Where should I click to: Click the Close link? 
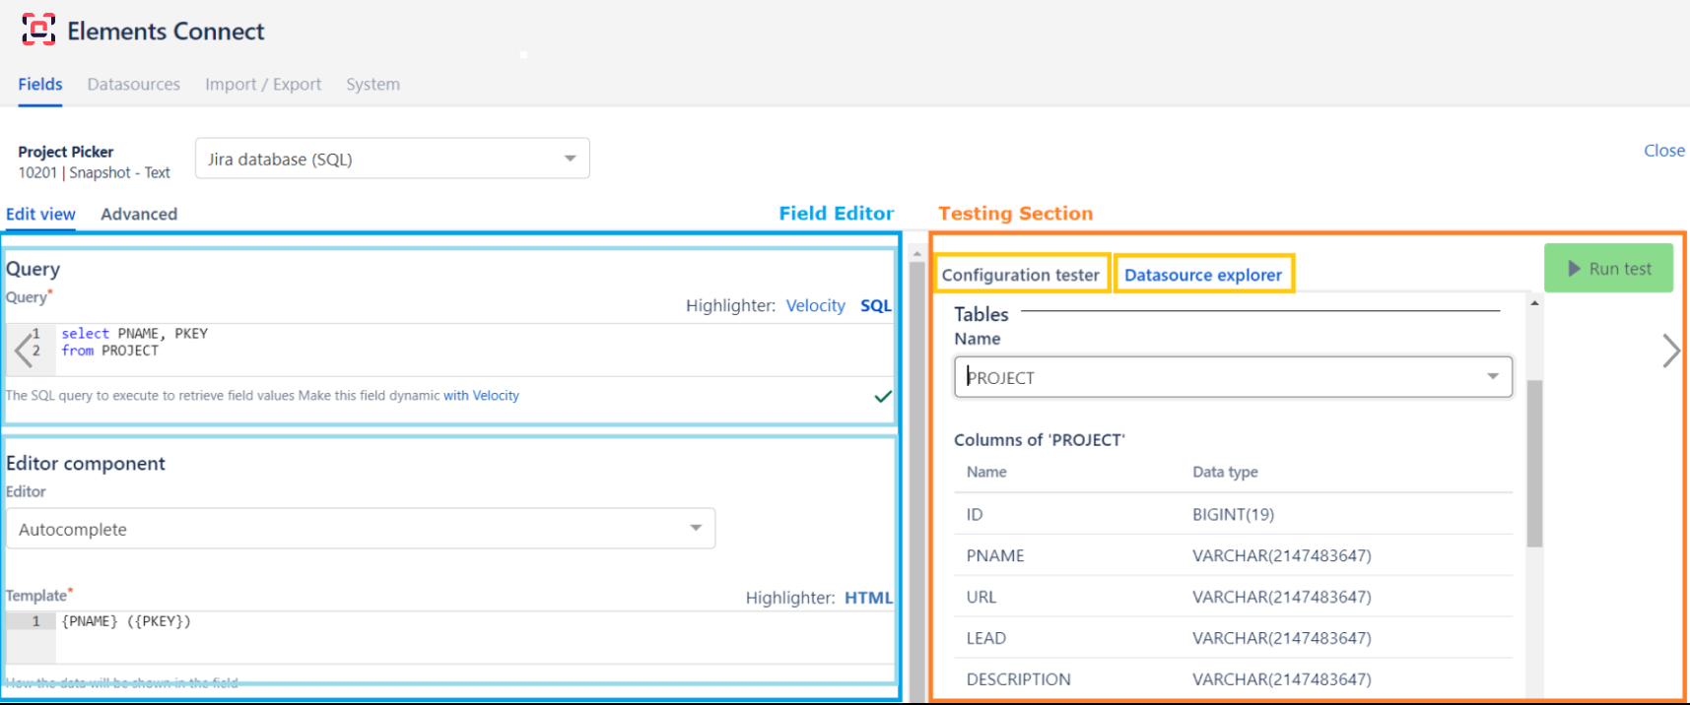click(x=1663, y=151)
